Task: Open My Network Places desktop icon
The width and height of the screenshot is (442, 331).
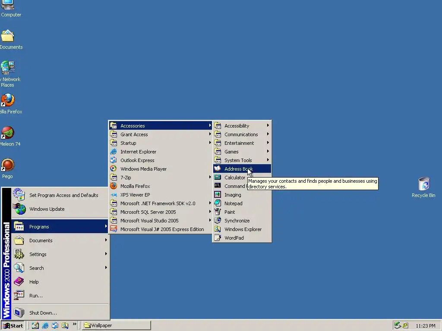Action: pyautogui.click(x=9, y=74)
